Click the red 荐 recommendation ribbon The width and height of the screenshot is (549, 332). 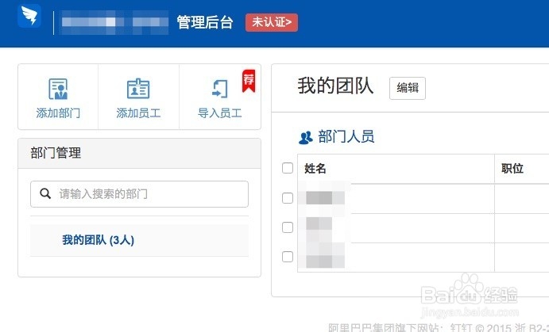pyautogui.click(x=249, y=80)
